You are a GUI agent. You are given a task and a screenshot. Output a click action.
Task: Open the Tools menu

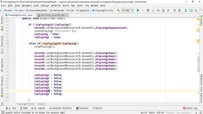80,6
